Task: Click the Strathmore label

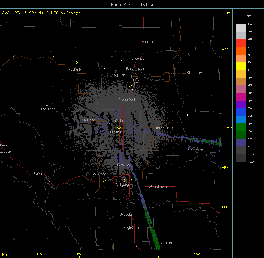Action: (x=158, y=186)
